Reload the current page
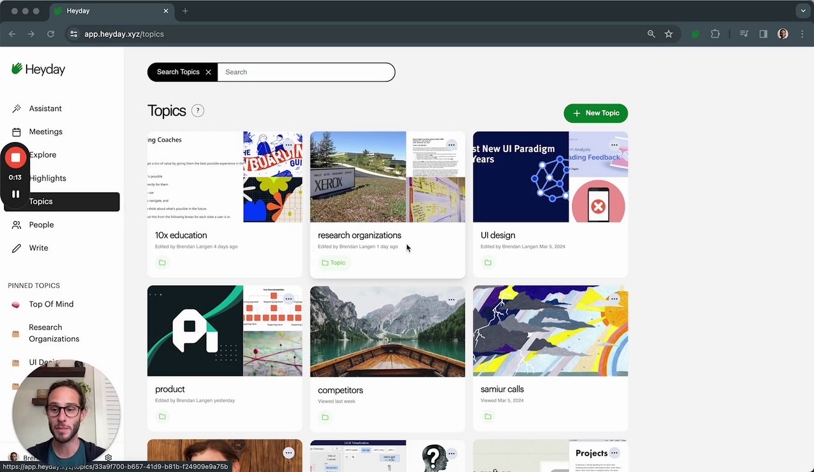 pos(51,34)
